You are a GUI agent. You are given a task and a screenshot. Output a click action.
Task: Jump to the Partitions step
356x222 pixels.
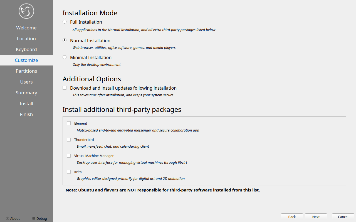pyautogui.click(x=26, y=71)
